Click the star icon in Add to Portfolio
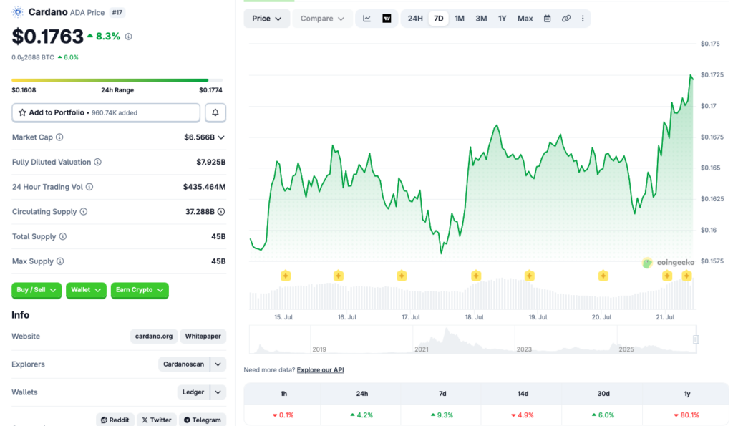The width and height of the screenshot is (733, 426). (x=22, y=112)
